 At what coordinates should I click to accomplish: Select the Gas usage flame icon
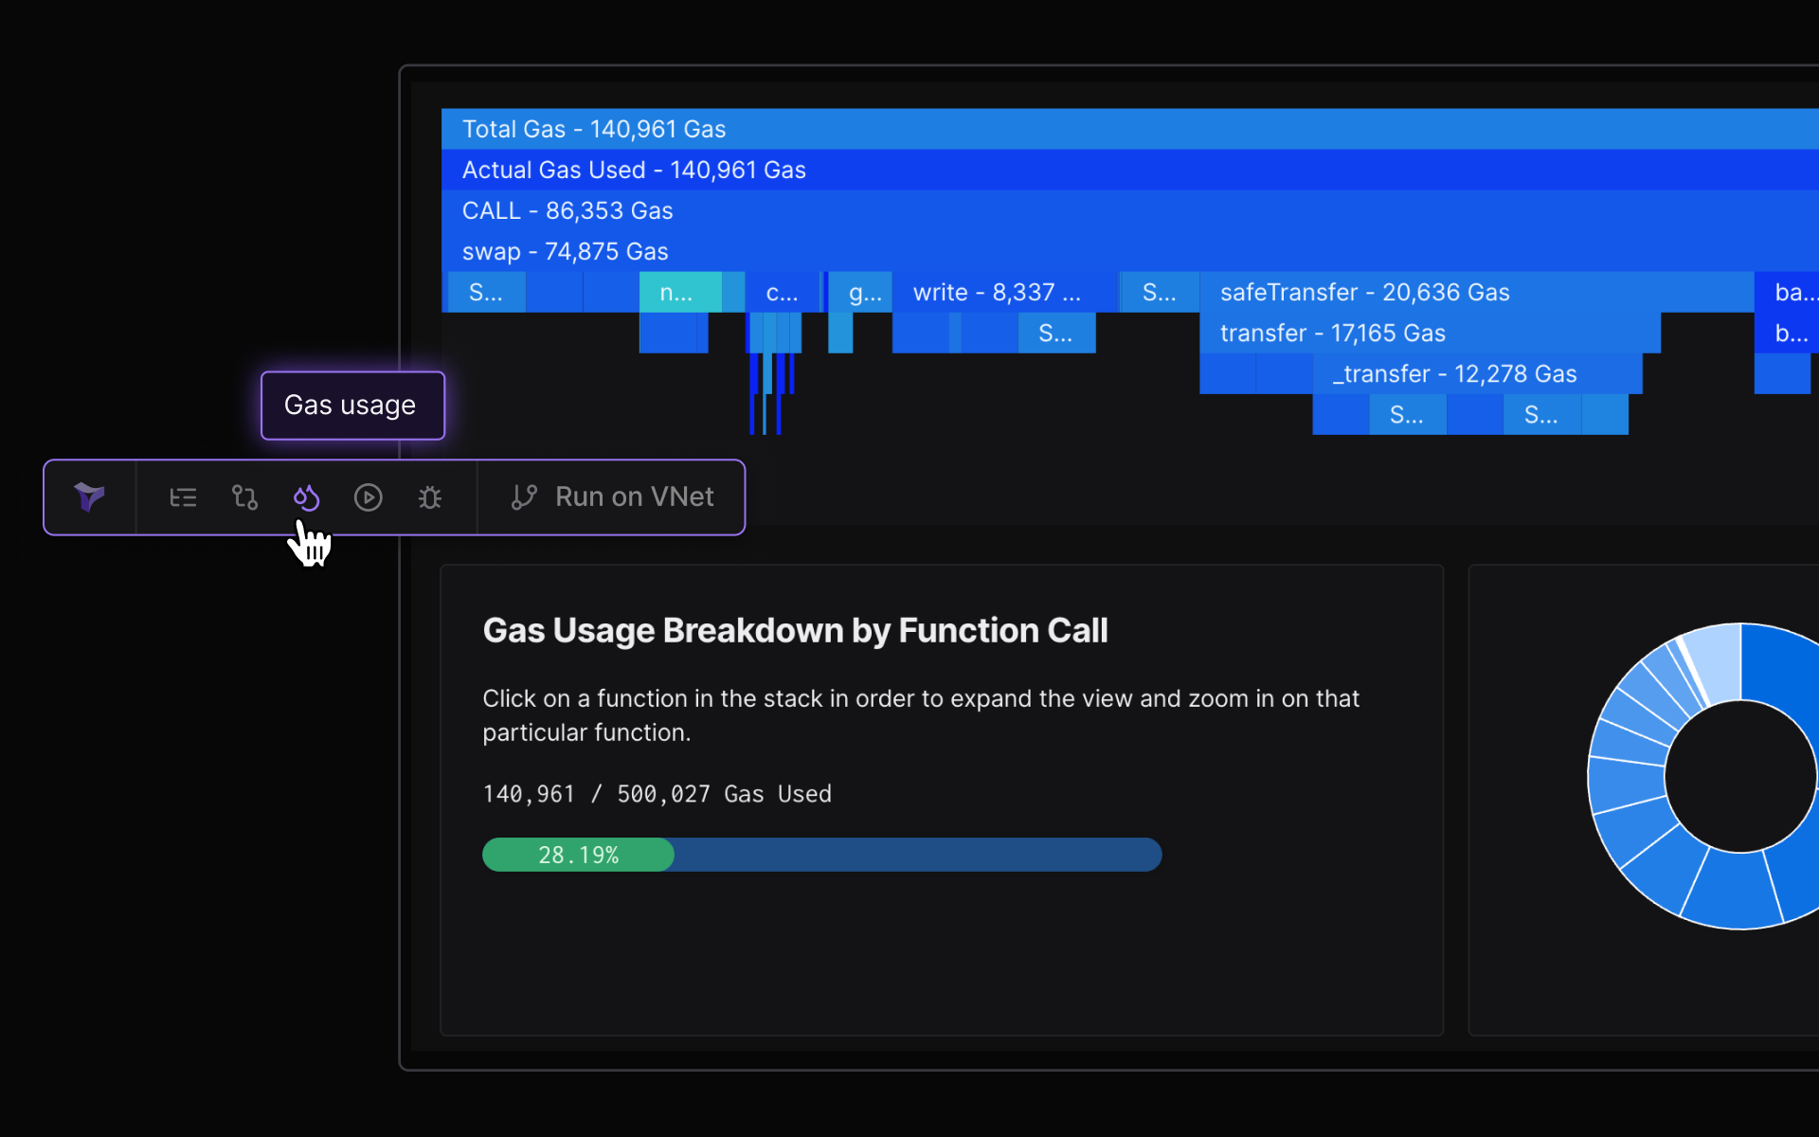coord(306,497)
